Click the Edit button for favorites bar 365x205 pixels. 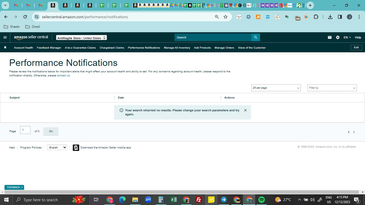pyautogui.click(x=356, y=48)
